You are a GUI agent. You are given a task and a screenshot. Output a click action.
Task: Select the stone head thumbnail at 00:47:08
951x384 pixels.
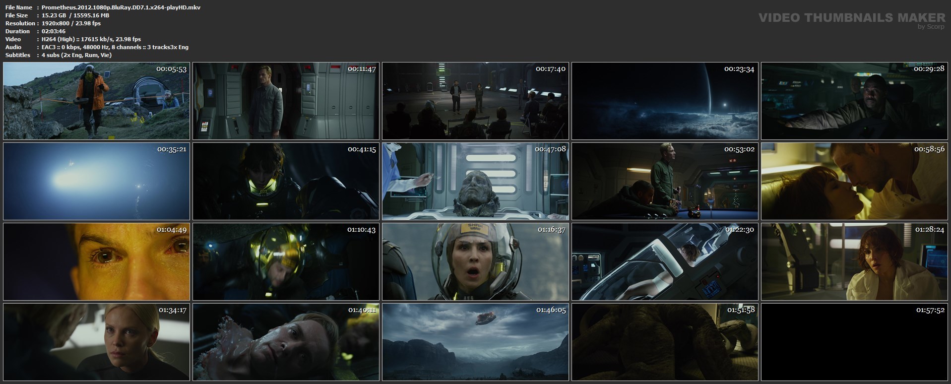point(475,182)
